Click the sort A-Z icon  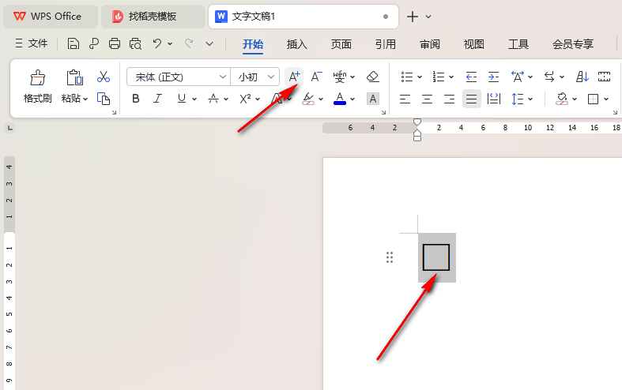[x=582, y=77]
